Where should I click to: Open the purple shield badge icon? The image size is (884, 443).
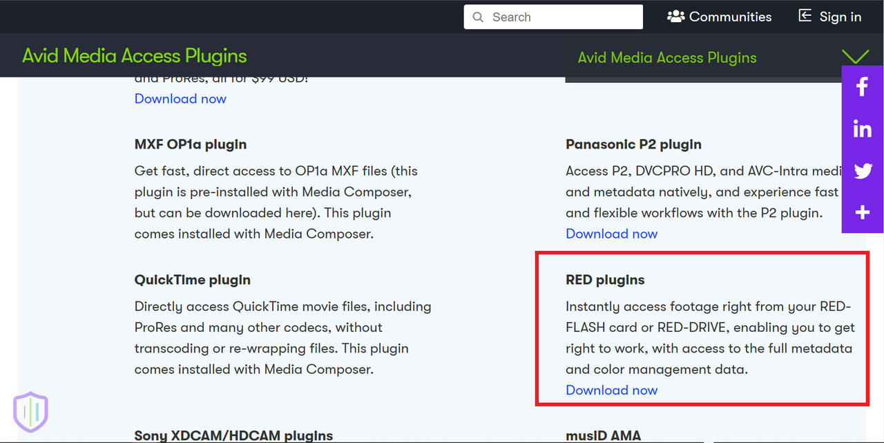(x=31, y=412)
